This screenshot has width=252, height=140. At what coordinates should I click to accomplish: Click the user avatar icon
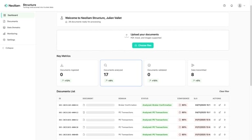tap(240, 6)
